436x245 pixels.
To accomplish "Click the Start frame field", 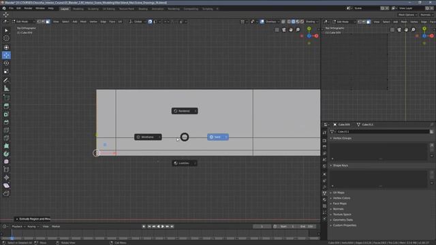I will tap(286, 227).
